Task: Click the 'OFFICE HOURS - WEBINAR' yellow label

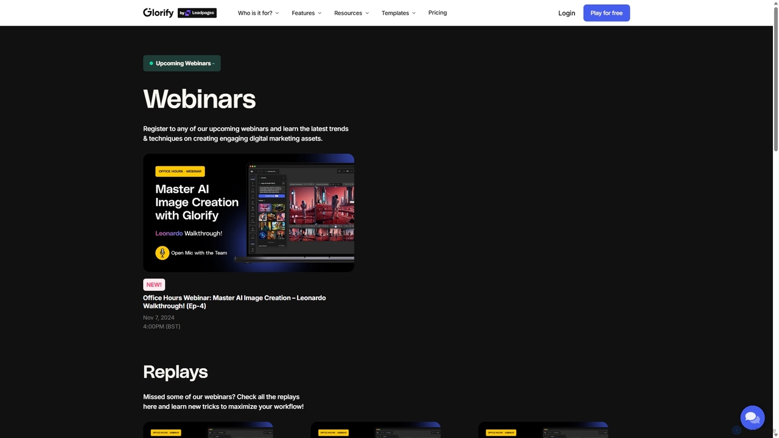Action: 180,172
